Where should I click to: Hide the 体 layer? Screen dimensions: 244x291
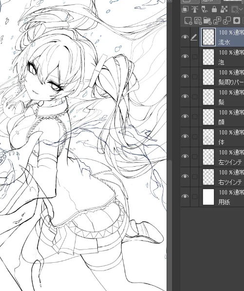point(185,136)
